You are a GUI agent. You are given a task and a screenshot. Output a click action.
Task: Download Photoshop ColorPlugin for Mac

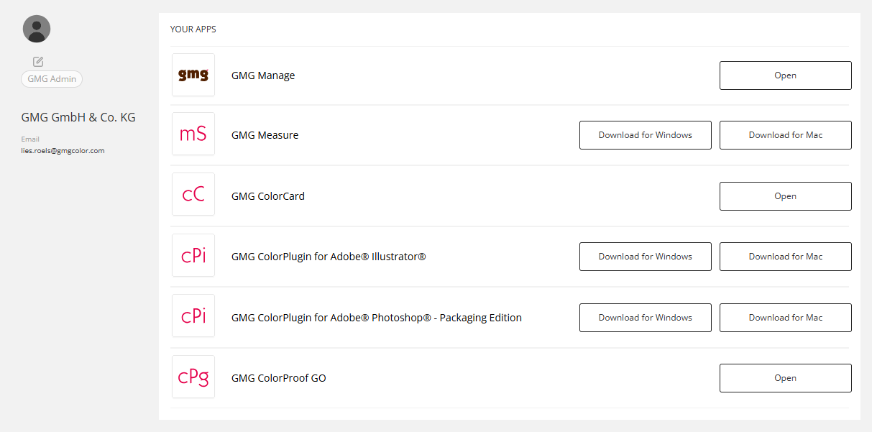pos(786,318)
